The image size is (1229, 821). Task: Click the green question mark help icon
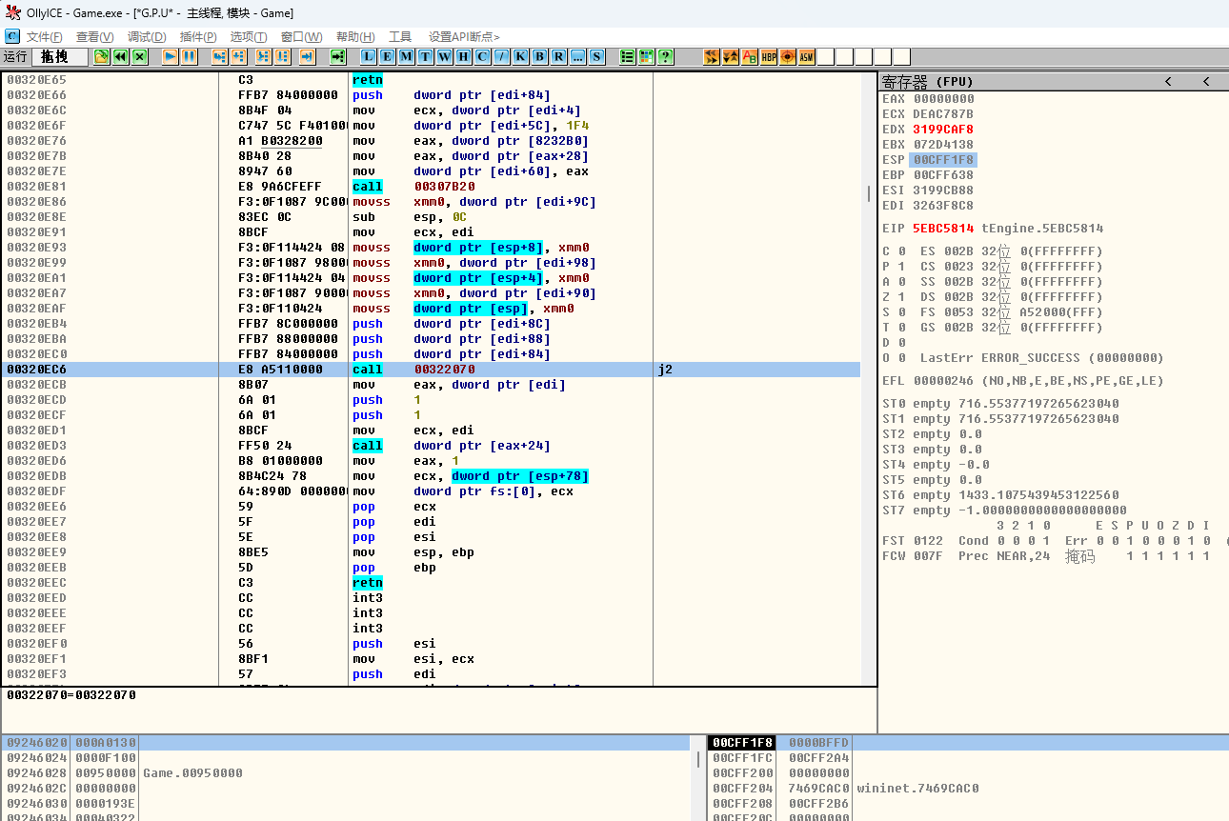click(x=665, y=56)
